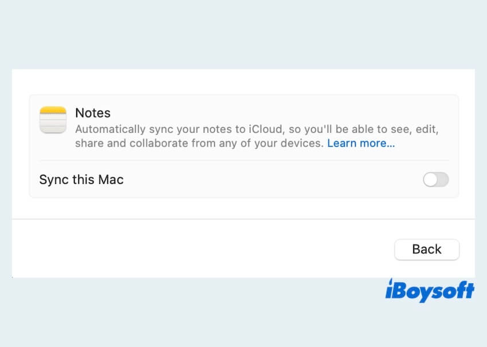Select the Sync this Mac text label

(81, 180)
